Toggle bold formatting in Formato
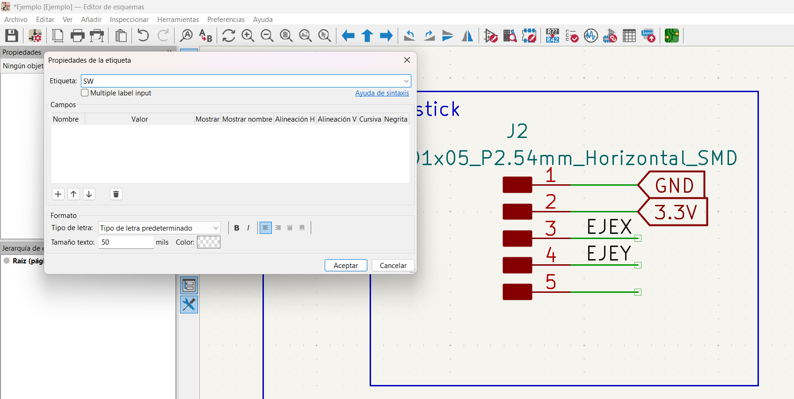 pos(237,228)
